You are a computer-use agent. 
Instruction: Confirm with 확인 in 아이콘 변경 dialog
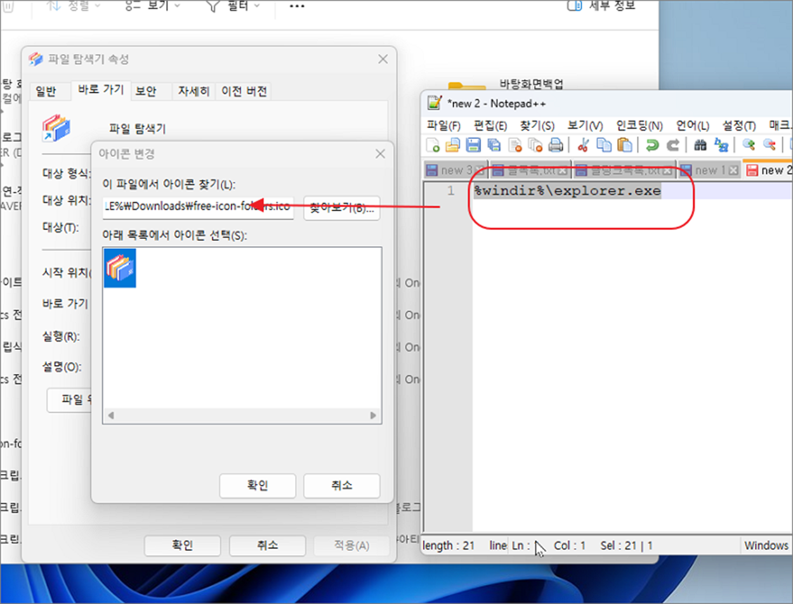(258, 485)
